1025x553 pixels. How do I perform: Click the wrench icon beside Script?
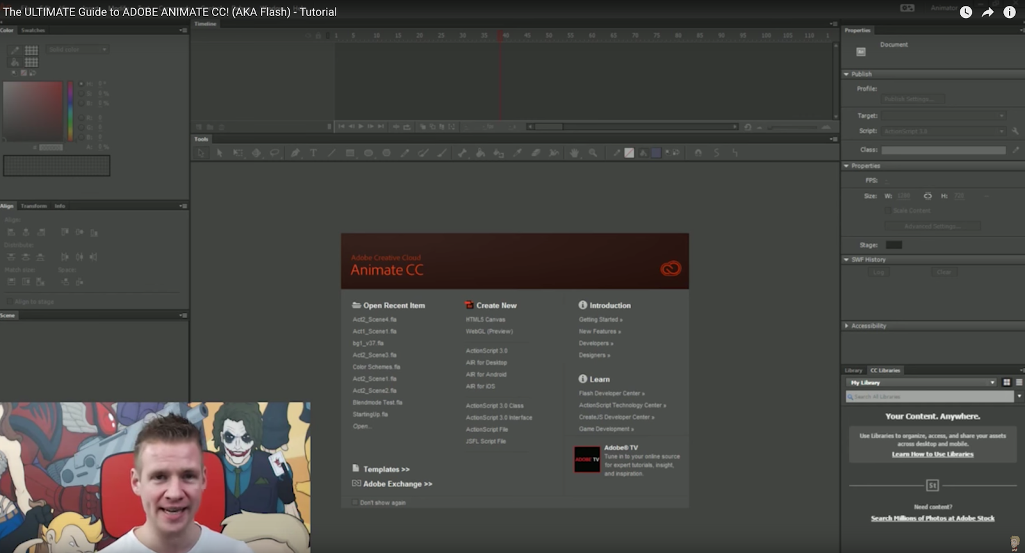click(1015, 131)
